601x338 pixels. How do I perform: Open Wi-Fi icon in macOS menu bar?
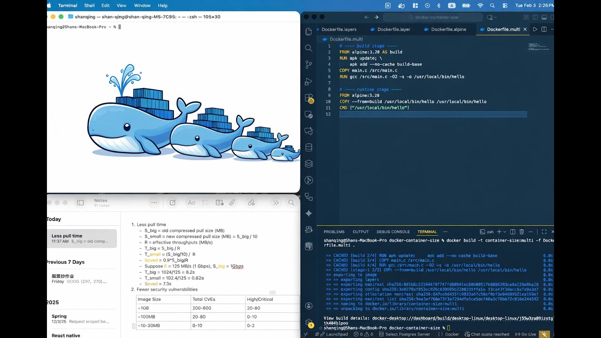480,6
